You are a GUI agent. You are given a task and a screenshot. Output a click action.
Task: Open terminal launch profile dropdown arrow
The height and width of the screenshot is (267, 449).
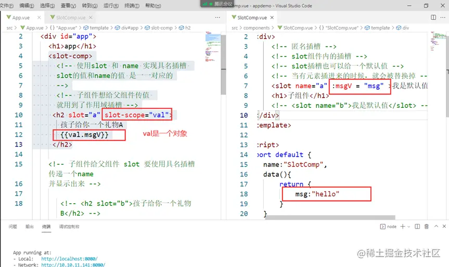[409, 227]
